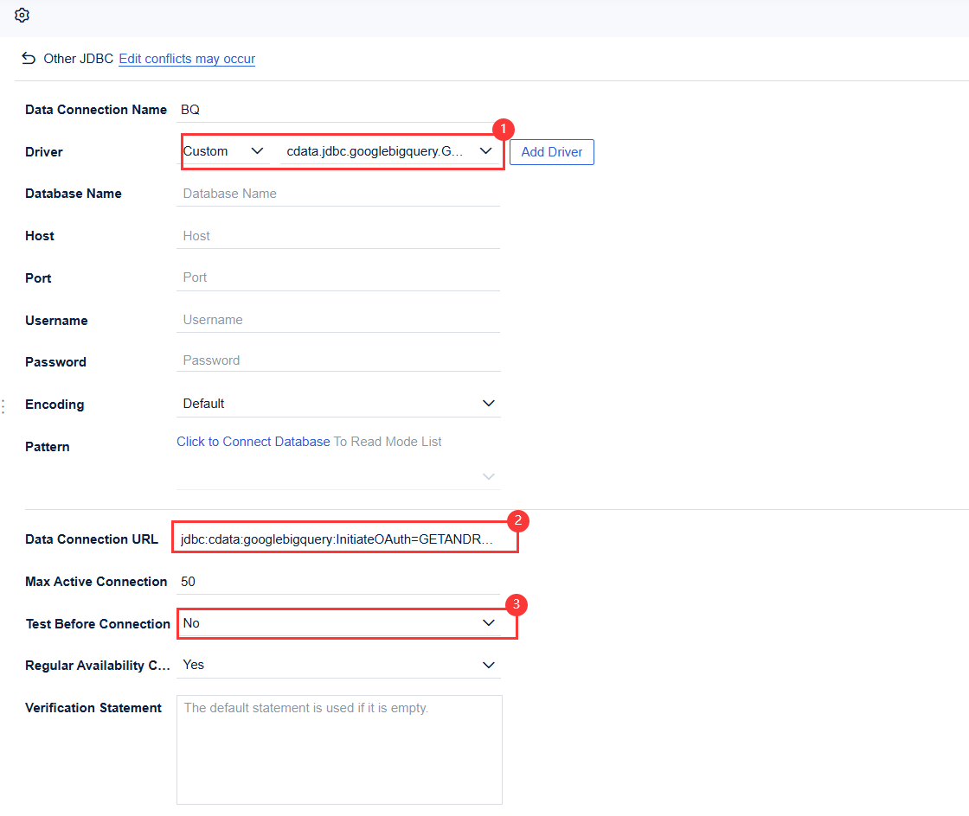Click the Max Active Connection field showing 50
Image resolution: width=969 pixels, height=816 pixels.
pyautogui.click(x=338, y=582)
